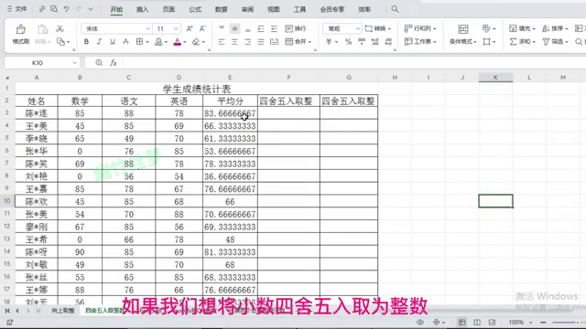Toggle italic formatting
This screenshot has width=586, height=329.
point(99,42)
